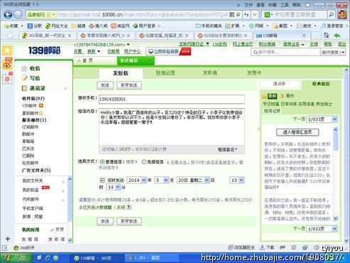Viewport: 350px width, 263px height.
Task: Switch to the 发贺卡 tab
Action: click(x=254, y=73)
